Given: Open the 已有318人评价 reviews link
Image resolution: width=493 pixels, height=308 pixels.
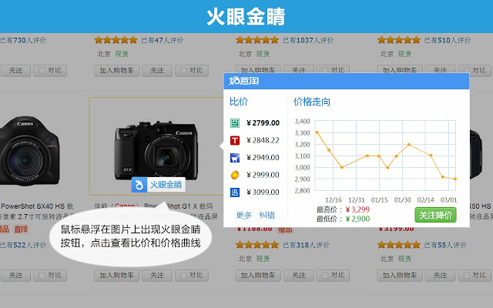Looking at the screenshot, I should (306, 245).
